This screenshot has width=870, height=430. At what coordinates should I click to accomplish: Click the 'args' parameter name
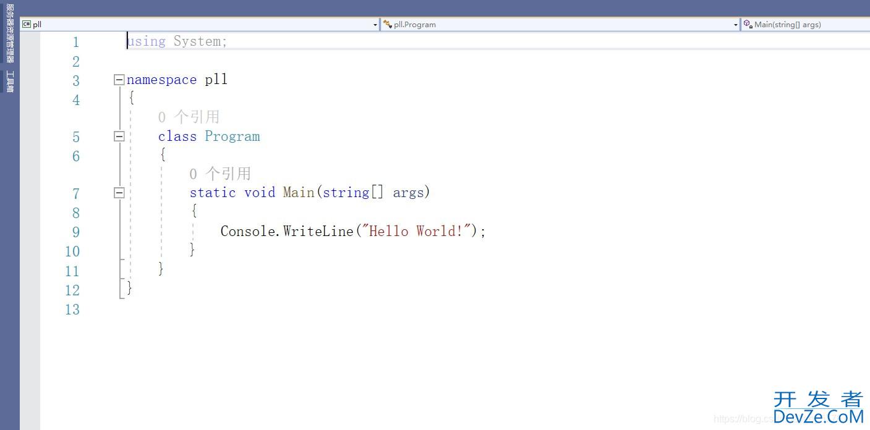click(x=408, y=193)
